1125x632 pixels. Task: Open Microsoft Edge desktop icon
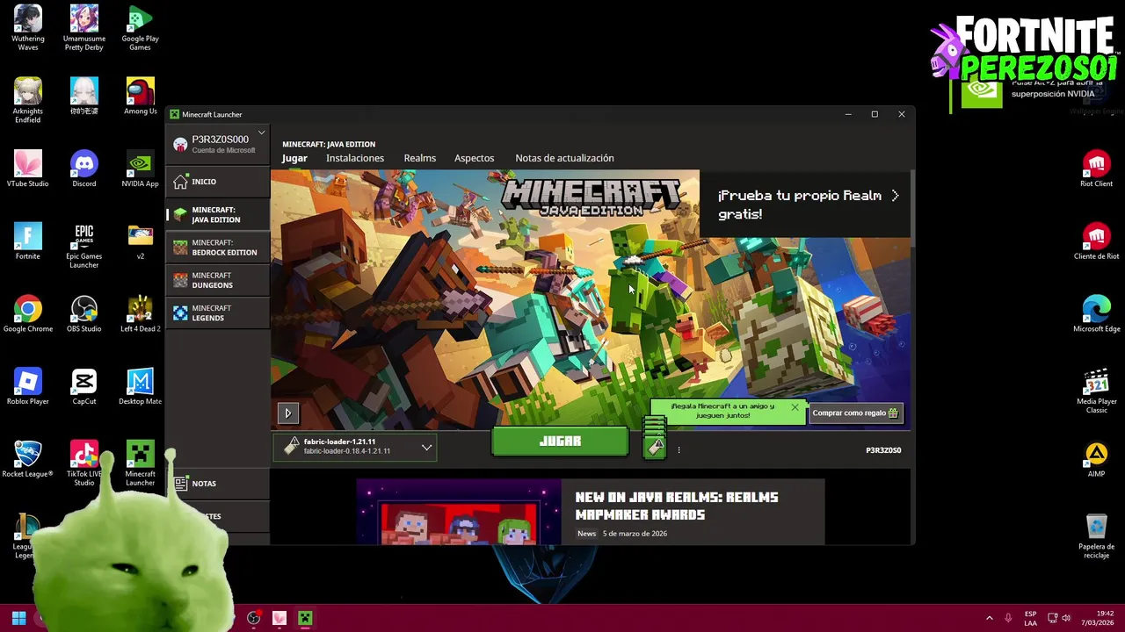coord(1096,313)
